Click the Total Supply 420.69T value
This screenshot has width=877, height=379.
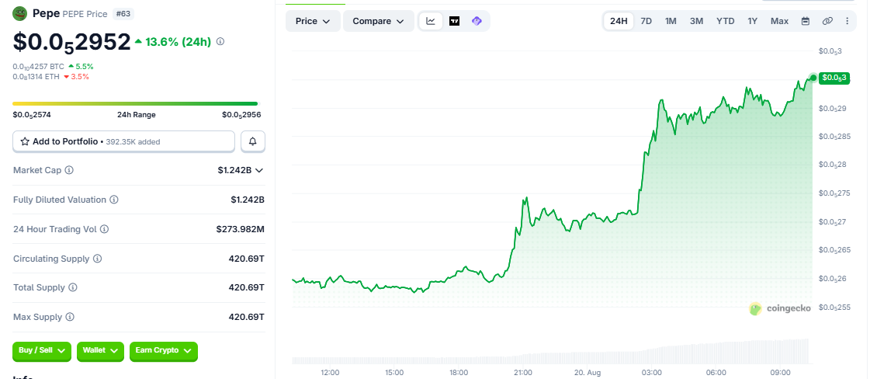coord(247,287)
